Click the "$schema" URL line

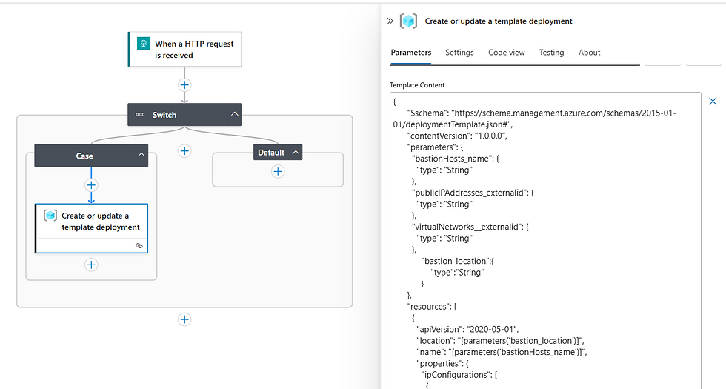click(535, 119)
